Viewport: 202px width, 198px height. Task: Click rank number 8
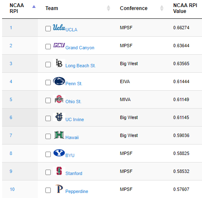11,153
